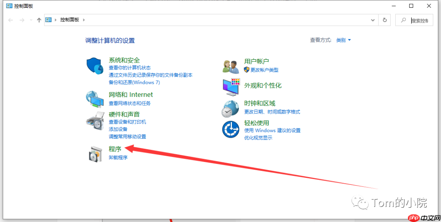Viewport: 441px width, 222px height.
Task: Click the Control Panel title bar icon
Action: point(9,6)
